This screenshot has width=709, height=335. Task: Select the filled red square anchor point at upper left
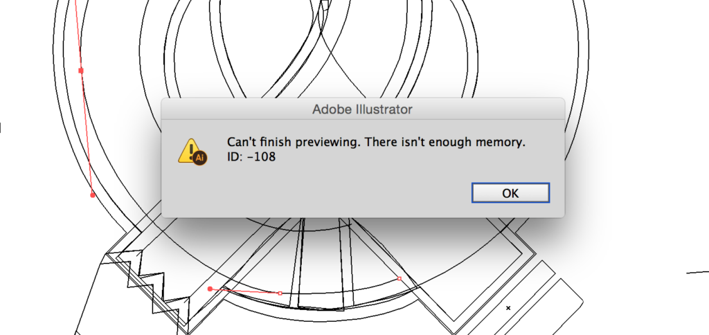81,71
